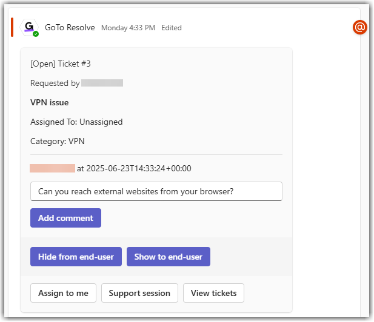This screenshot has height=322, width=374.
Task: Click the VPN issue title
Action: click(50, 102)
